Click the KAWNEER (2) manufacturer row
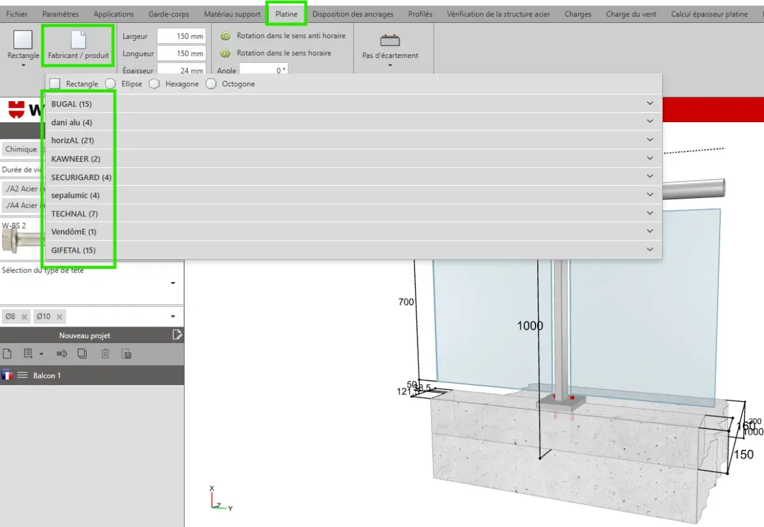The width and height of the screenshot is (764, 527). click(354, 158)
